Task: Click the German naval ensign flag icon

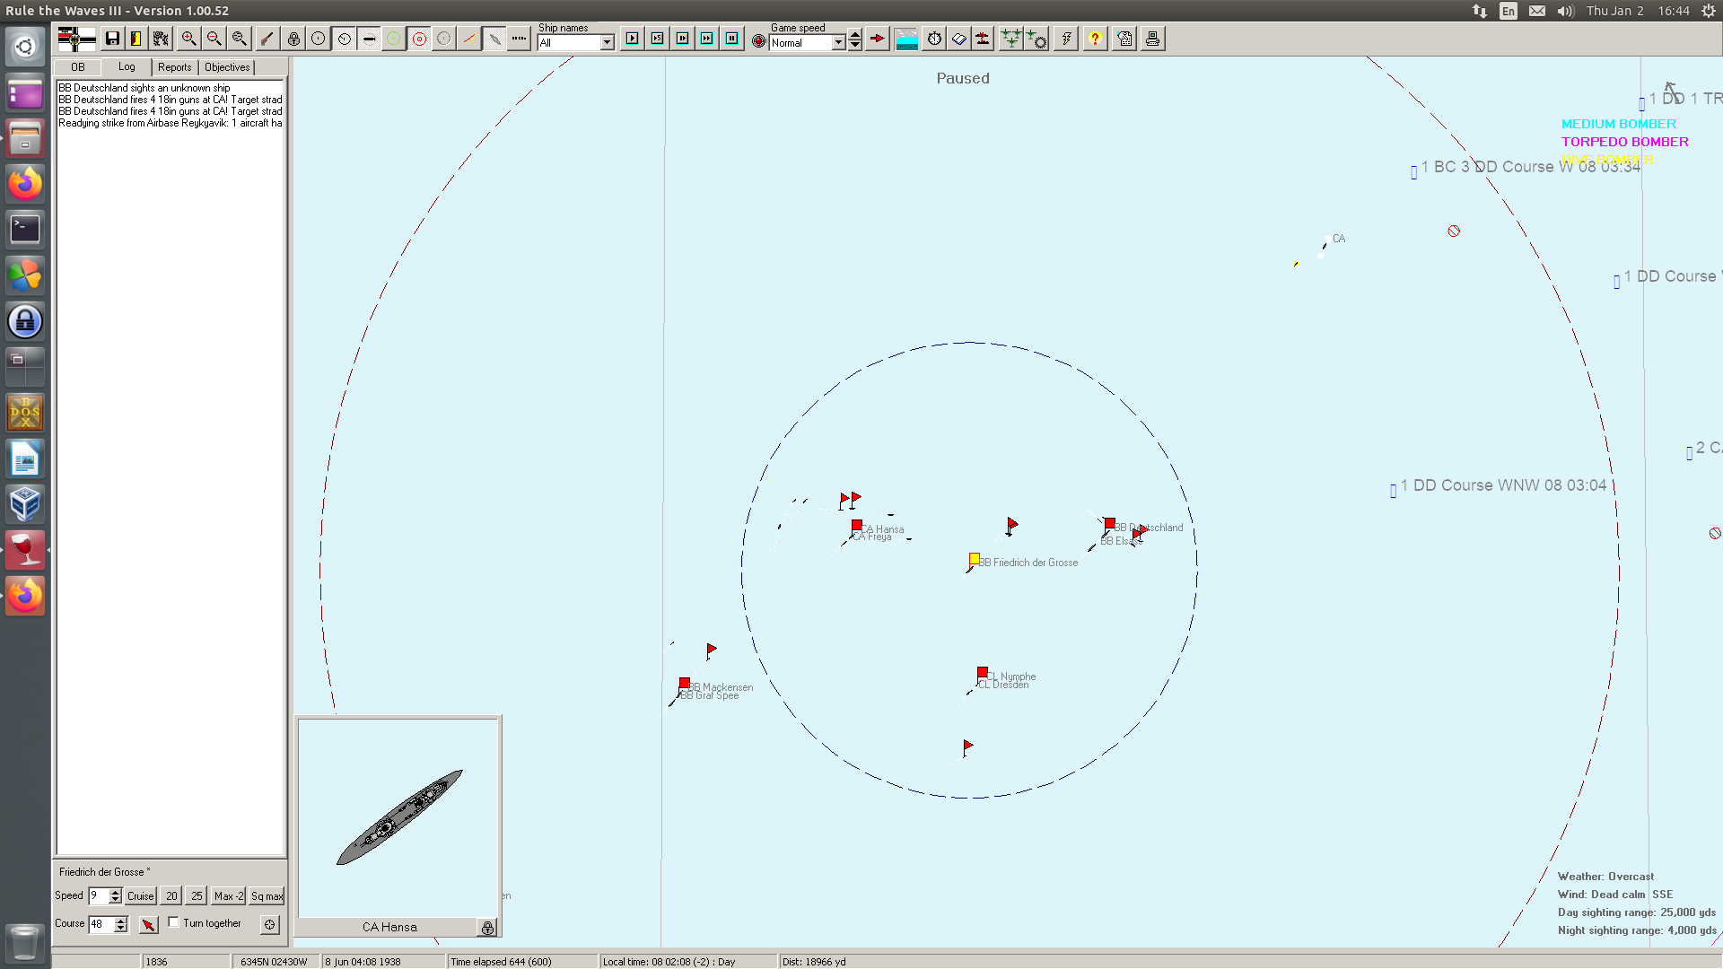Action: pyautogui.click(x=76, y=39)
